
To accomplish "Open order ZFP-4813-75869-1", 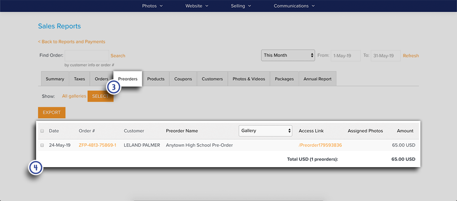I will coord(97,145).
